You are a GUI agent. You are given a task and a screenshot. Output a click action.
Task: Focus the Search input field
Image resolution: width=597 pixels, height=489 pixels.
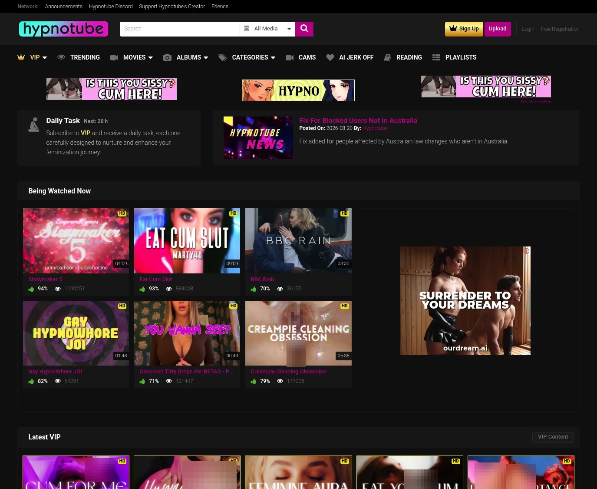point(180,29)
